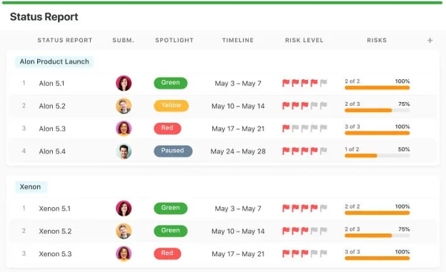Click the Alon 5.1 risks progress bar
446x272 pixels.
point(377,88)
